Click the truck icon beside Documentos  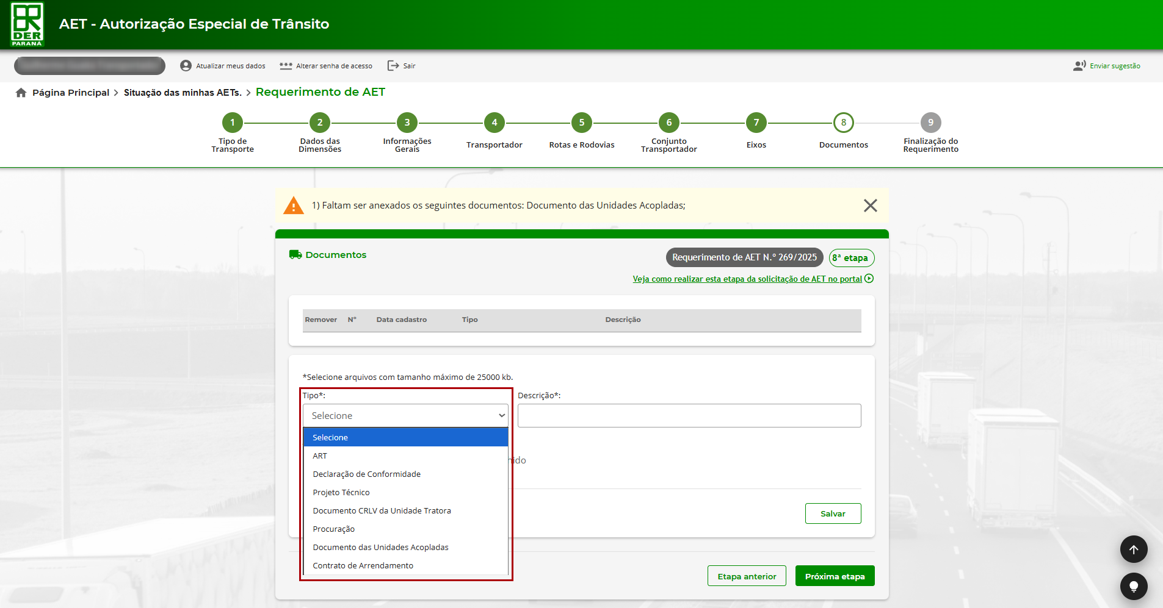pyautogui.click(x=295, y=255)
